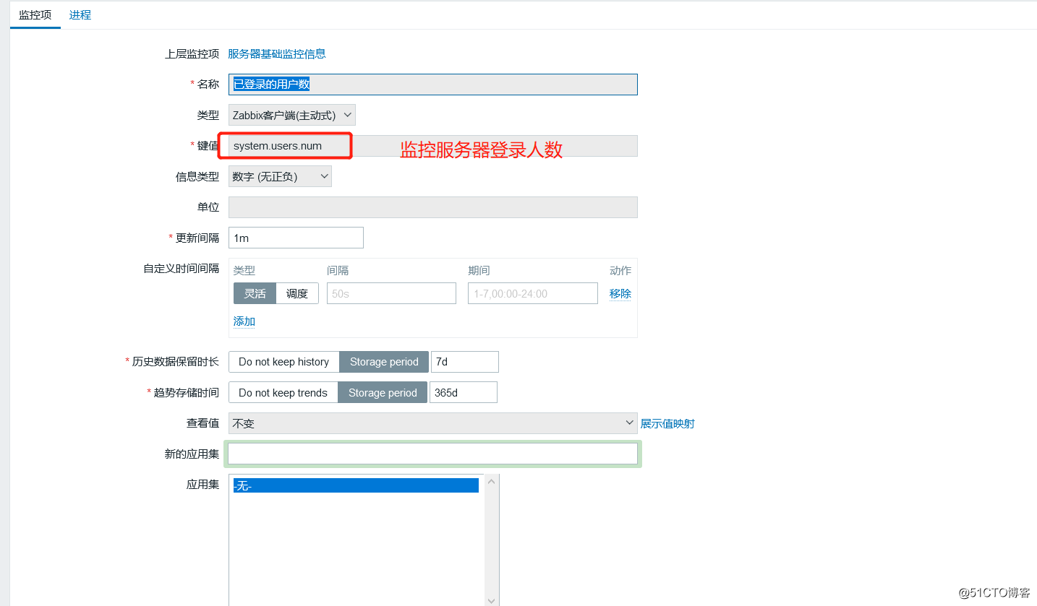The image size is (1037, 606).
Task: Select the 调度 interval type
Action: pos(297,293)
